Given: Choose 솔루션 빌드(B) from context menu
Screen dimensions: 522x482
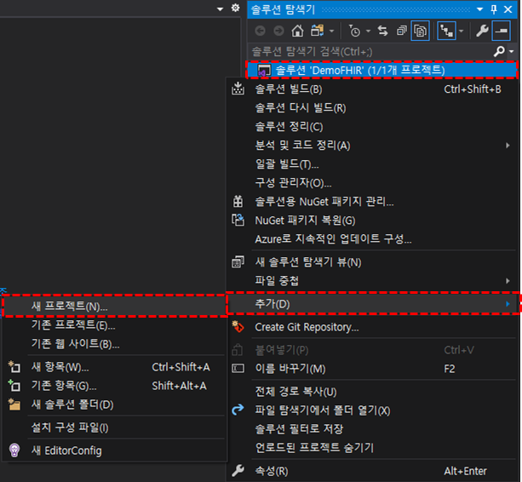Looking at the screenshot, I should 371,89.
